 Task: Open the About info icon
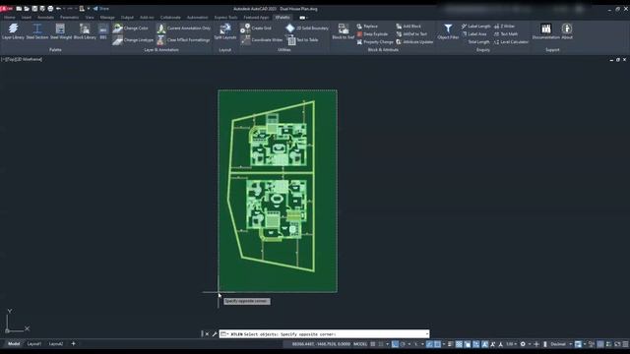(567, 31)
